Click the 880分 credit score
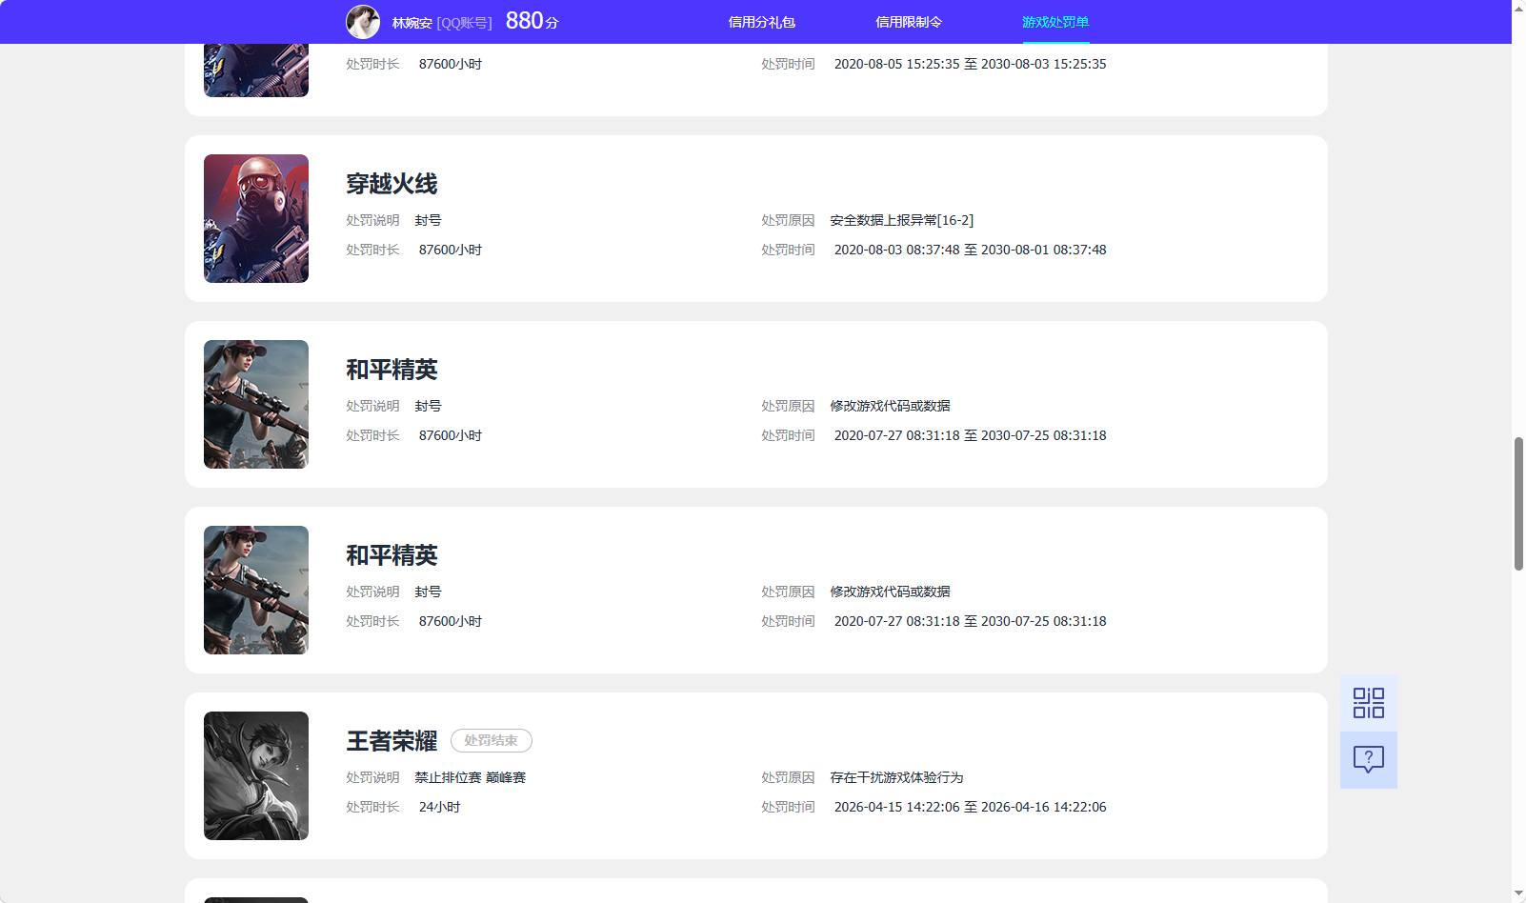Image resolution: width=1526 pixels, height=903 pixels. 532,21
